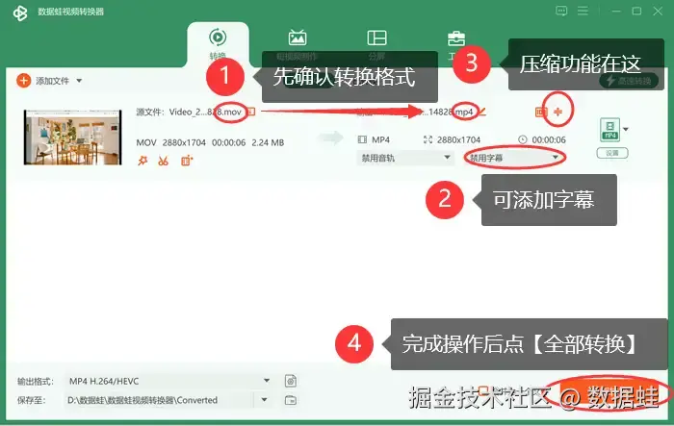Open the scissors trim tool

pos(164,161)
